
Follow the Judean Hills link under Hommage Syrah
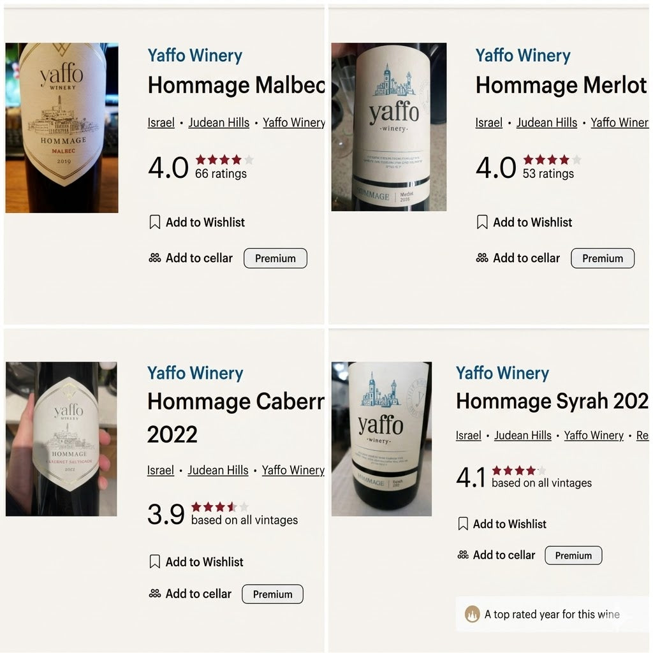click(523, 435)
